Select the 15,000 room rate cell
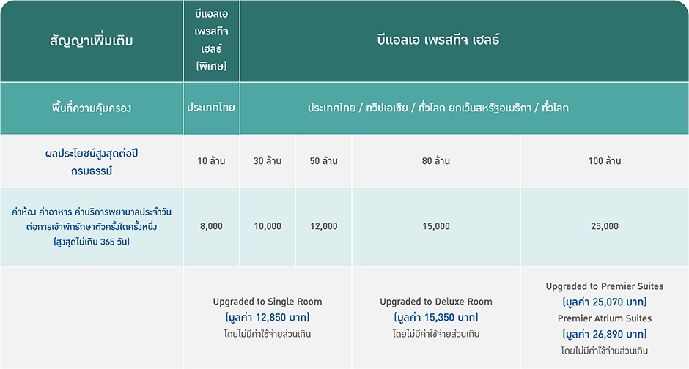The width and height of the screenshot is (689, 369). point(436,226)
